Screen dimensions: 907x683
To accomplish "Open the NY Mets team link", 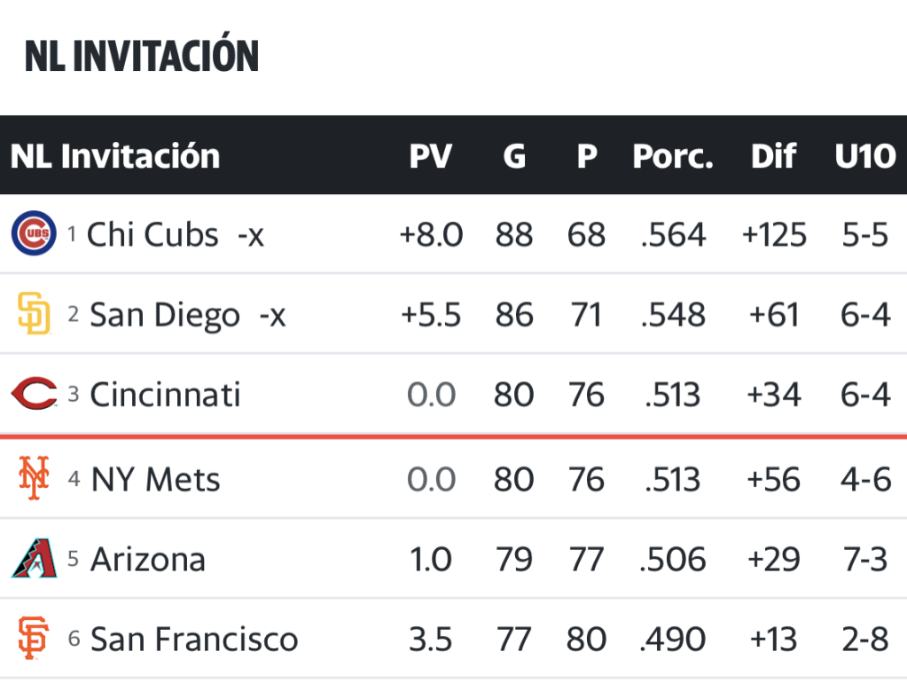I will (x=155, y=479).
